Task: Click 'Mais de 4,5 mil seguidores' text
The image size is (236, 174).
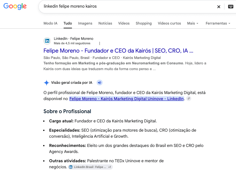Action: pos(72,43)
